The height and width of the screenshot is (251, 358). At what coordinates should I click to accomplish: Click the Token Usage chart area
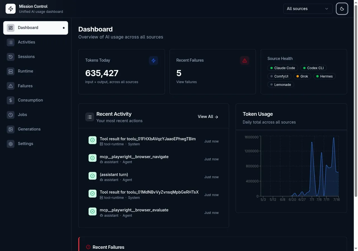coord(300,166)
